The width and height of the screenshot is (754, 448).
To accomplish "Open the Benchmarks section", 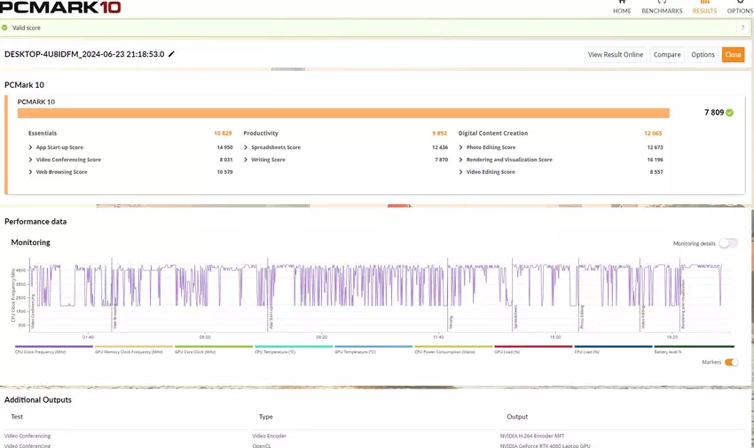I will click(662, 7).
